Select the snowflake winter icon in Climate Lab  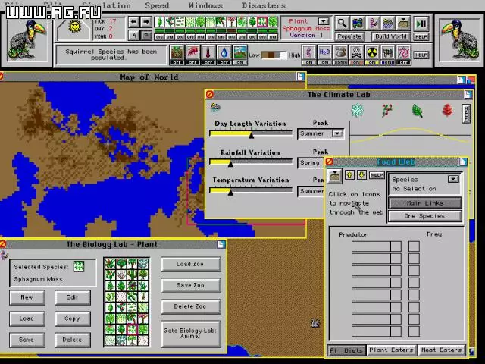coord(357,111)
